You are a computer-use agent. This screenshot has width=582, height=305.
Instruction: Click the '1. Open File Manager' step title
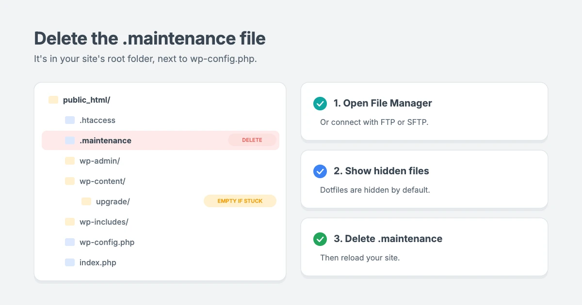[383, 103]
